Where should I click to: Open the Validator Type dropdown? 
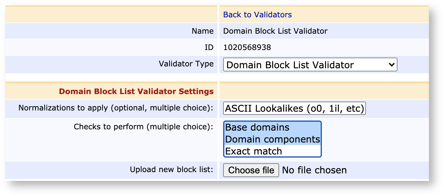click(x=310, y=64)
